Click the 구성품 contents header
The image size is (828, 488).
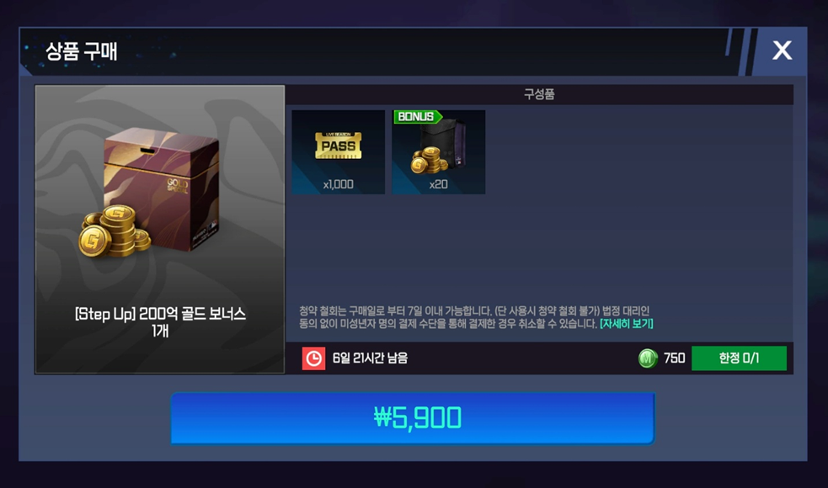pos(539,94)
